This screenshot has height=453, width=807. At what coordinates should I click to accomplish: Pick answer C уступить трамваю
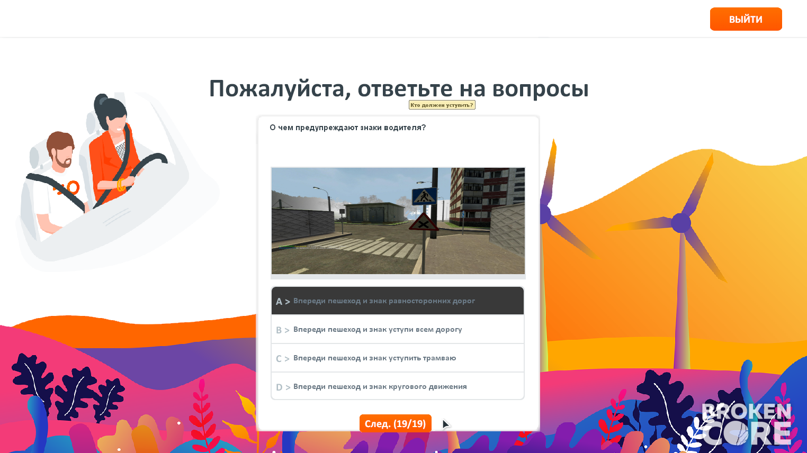point(398,358)
